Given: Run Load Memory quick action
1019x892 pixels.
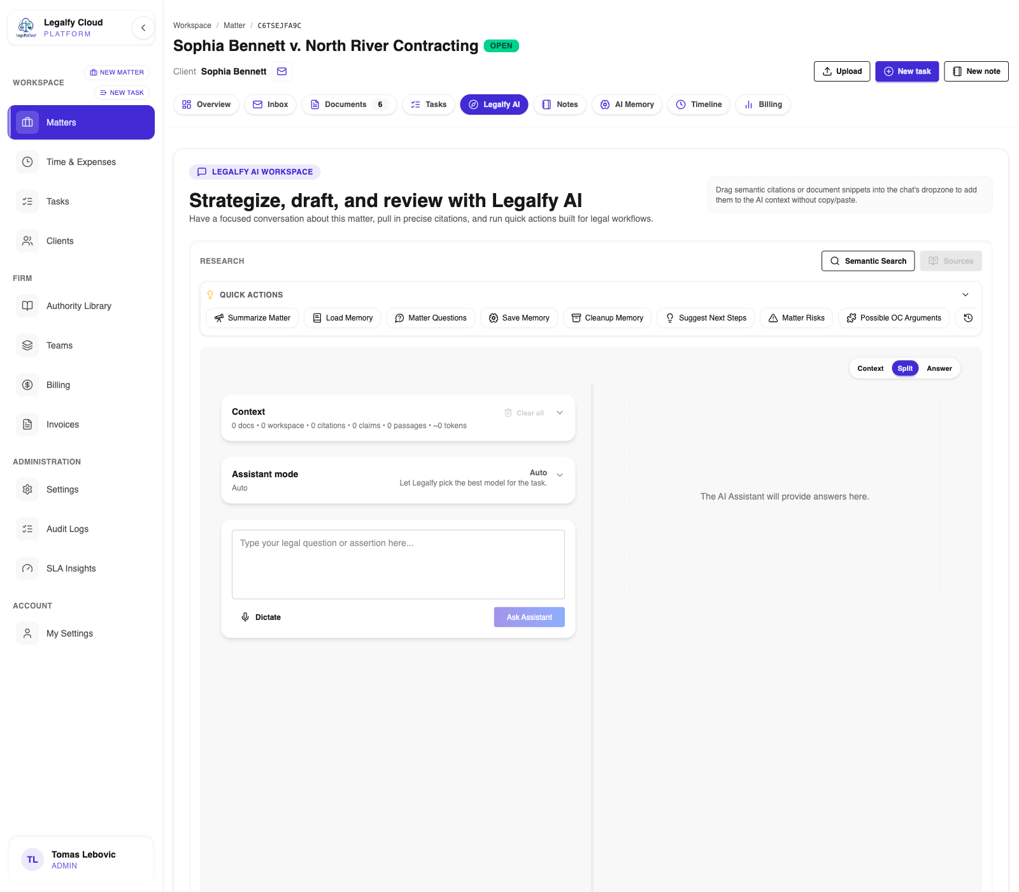Looking at the screenshot, I should [343, 318].
